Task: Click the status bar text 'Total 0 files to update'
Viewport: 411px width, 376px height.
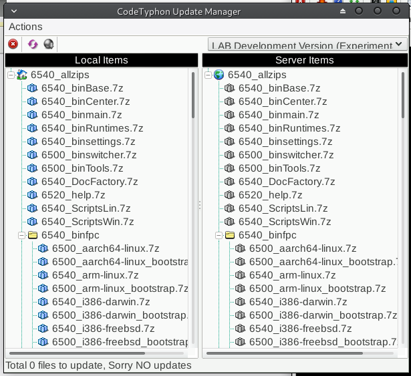Action: [54, 365]
